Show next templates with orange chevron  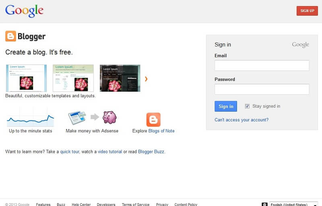[x=146, y=79]
